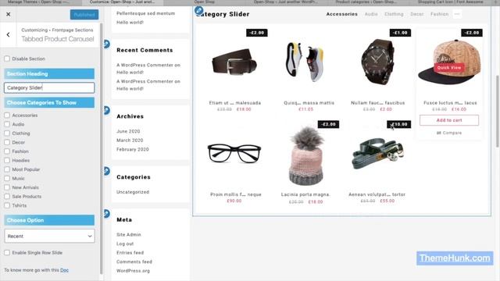The image size is (500, 281).
Task: Open the Pellentesque sed mentum post link
Action: (x=146, y=13)
